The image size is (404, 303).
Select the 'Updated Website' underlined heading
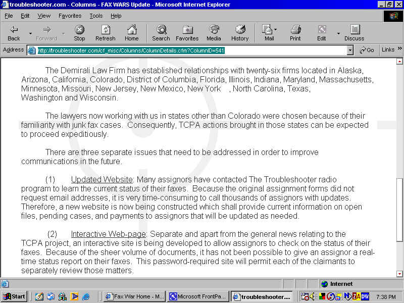pos(102,179)
